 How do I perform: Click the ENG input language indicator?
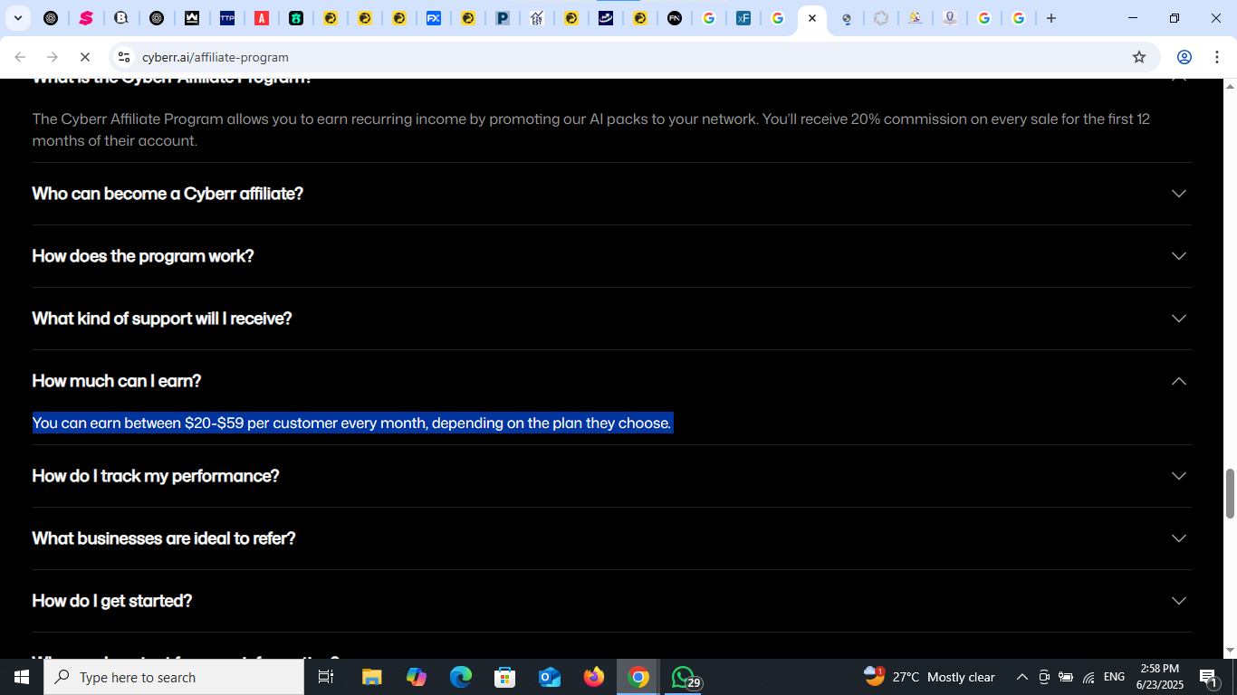[x=1114, y=677]
